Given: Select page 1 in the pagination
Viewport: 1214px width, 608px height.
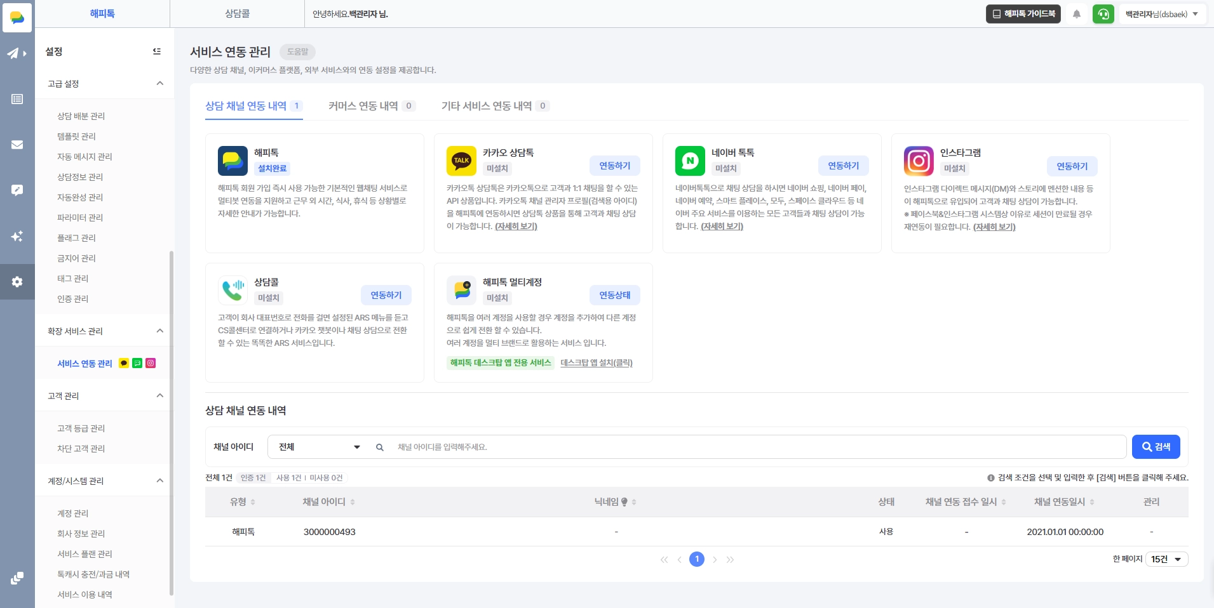Looking at the screenshot, I should (697, 559).
